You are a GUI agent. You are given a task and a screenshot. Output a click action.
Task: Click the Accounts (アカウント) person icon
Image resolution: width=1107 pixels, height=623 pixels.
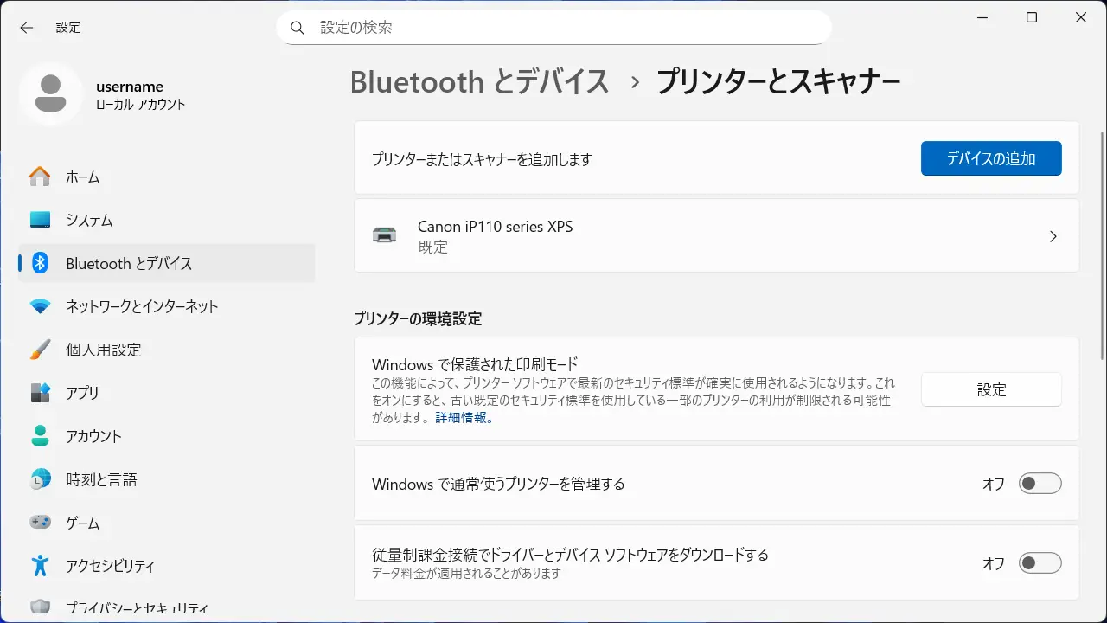point(40,436)
